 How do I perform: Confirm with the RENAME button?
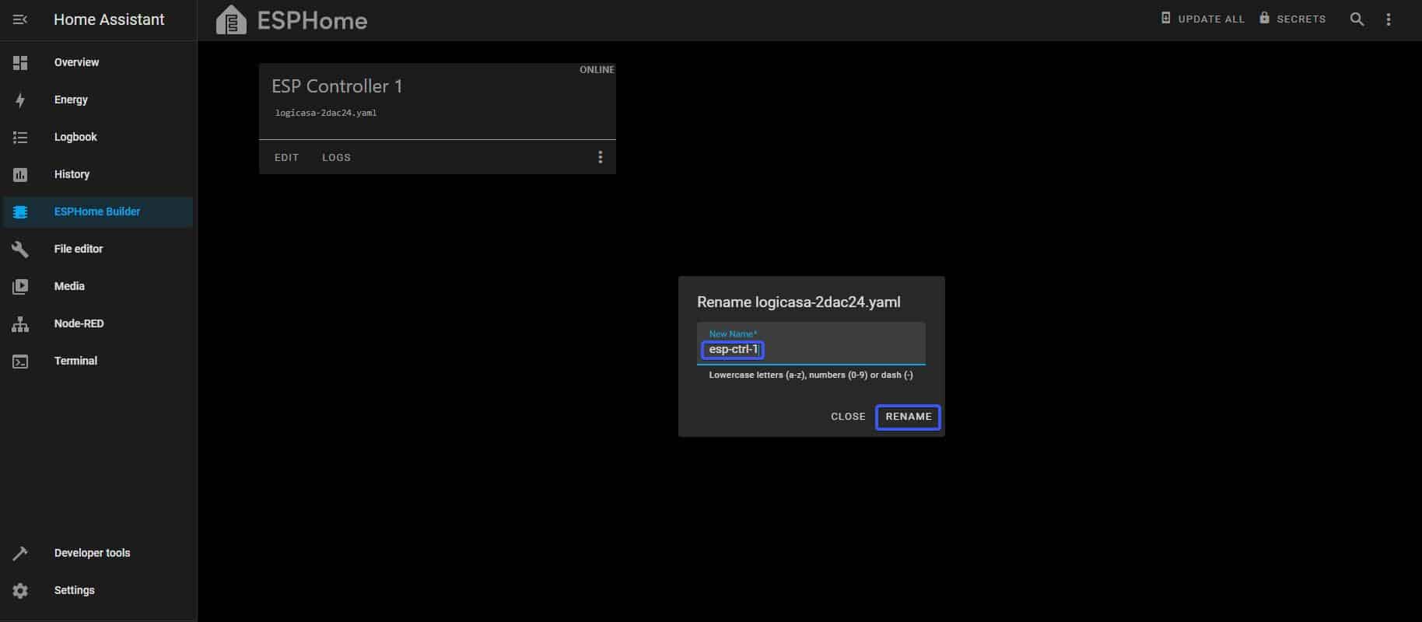pyautogui.click(x=908, y=417)
